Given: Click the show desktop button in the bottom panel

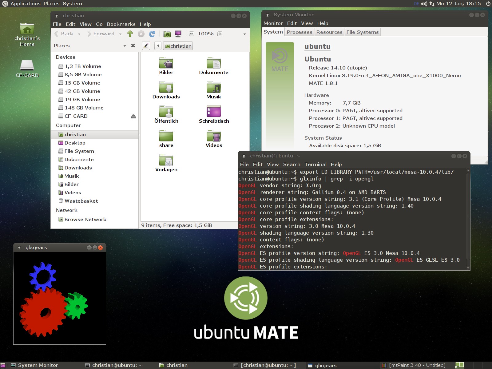Looking at the screenshot, I should (3, 365).
